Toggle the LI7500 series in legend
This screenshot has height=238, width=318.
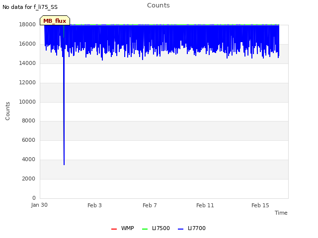156,228
